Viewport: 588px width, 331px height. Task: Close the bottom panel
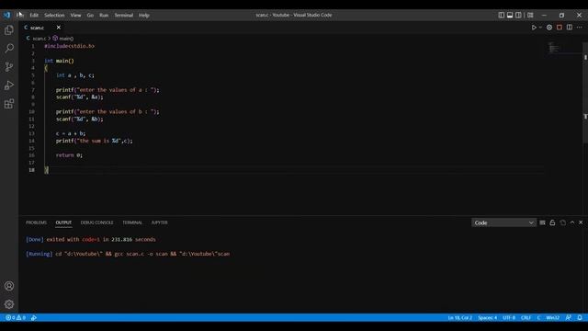[581, 223]
